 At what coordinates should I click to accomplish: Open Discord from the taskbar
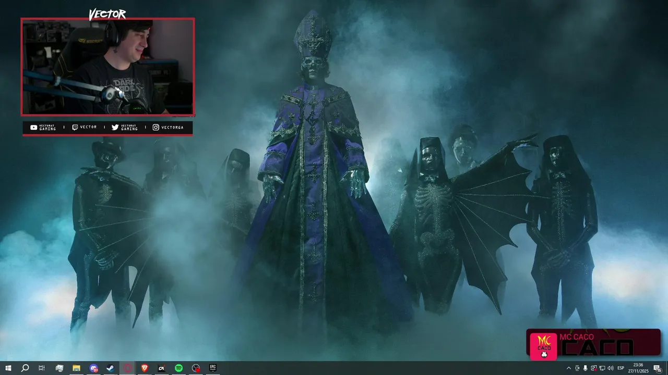pyautogui.click(x=93, y=368)
